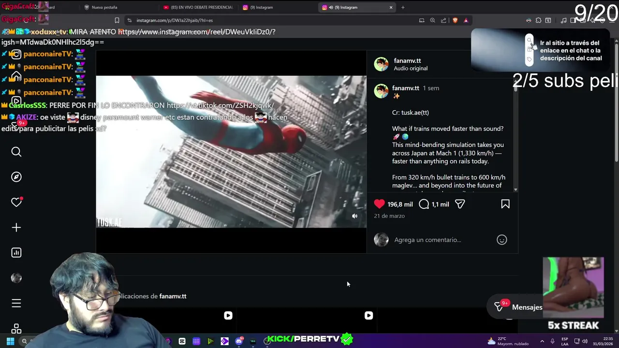The image size is (619, 348).
Task: Open the Windows Start button
Action: pyautogui.click(x=10, y=341)
